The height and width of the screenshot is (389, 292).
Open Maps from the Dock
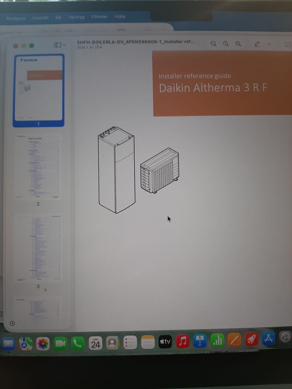pos(26,343)
